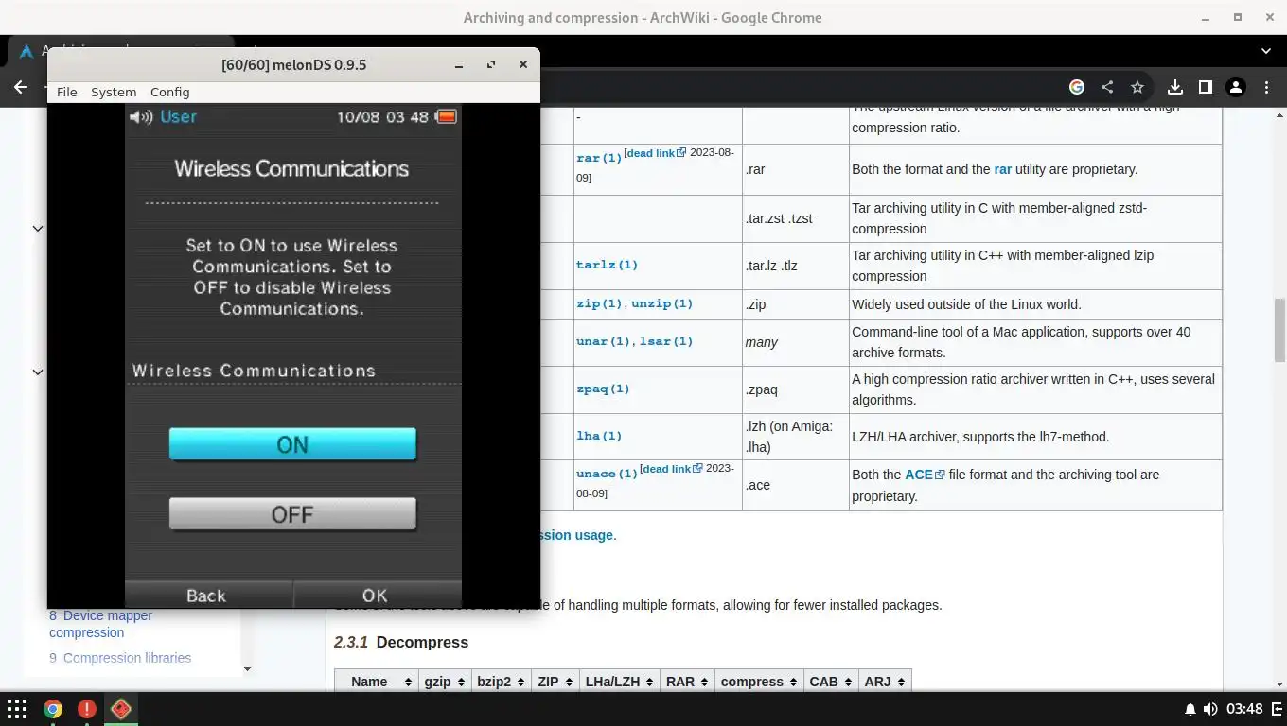Viewport: 1287px width, 726px height.
Task: Click the taskbar volume speaker icon
Action: click(x=1211, y=709)
